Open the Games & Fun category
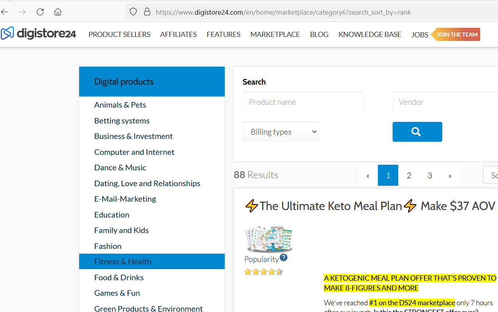 [x=117, y=293]
